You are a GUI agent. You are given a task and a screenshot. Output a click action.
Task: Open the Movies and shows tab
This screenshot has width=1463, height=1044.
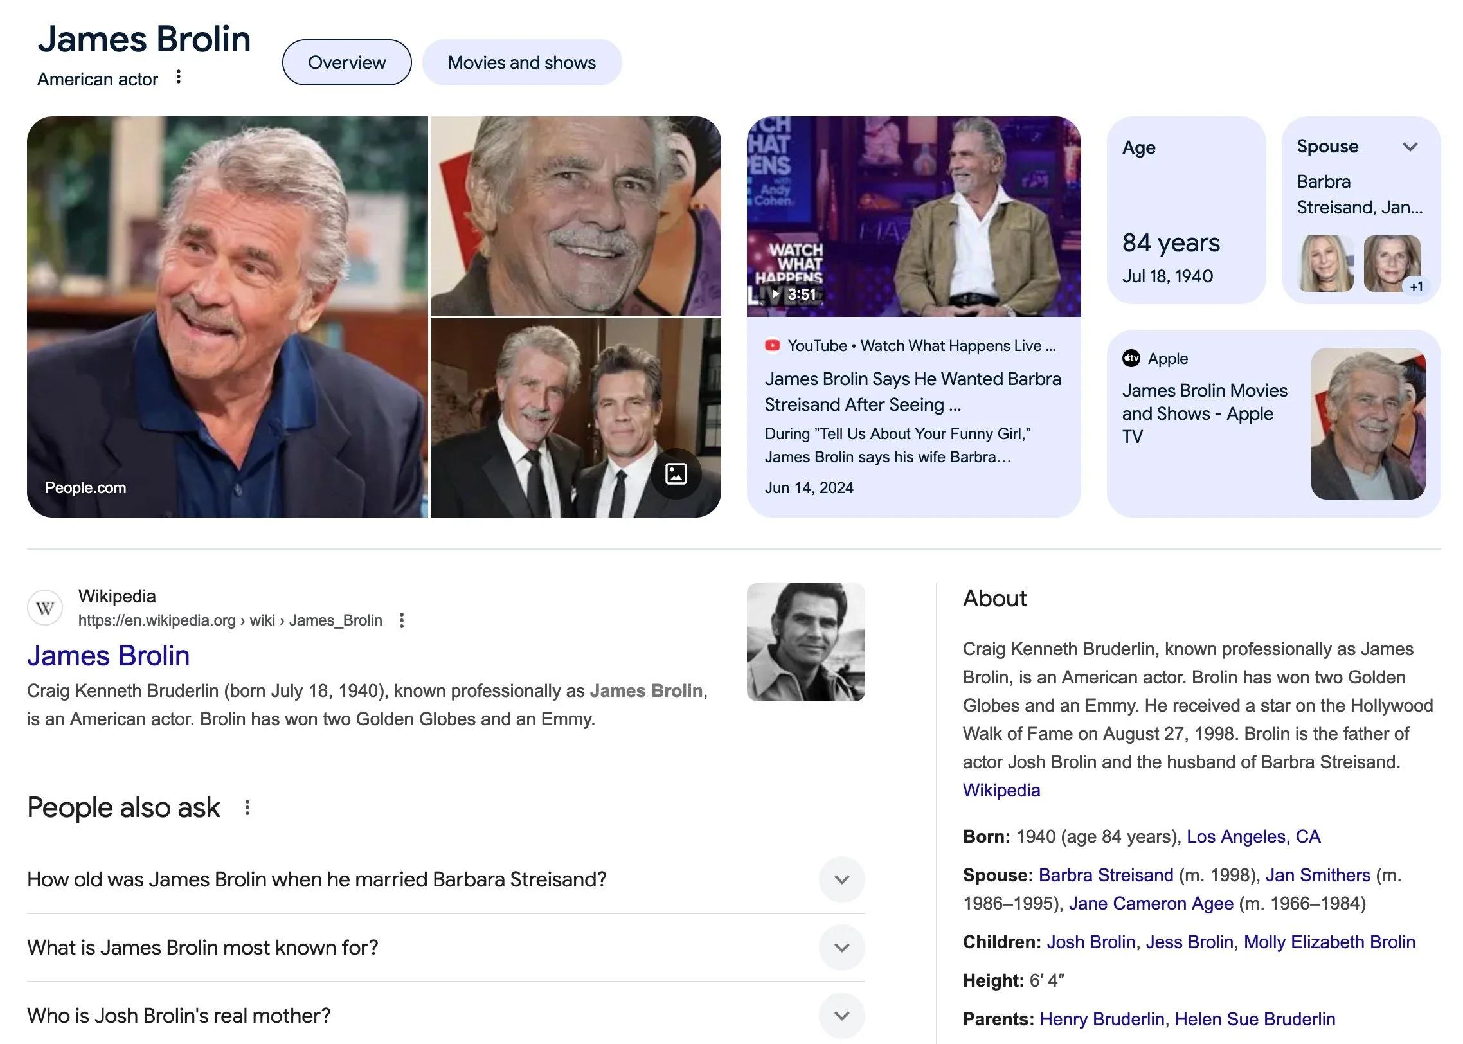pos(521,62)
